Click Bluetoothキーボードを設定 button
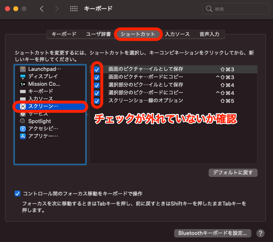 tap(213, 233)
